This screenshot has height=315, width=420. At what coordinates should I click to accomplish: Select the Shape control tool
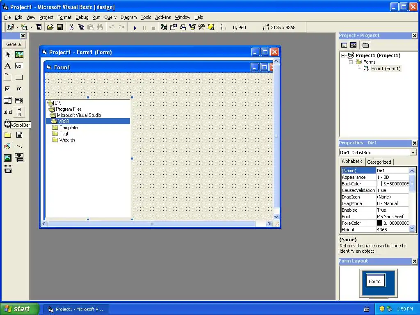[8, 146]
